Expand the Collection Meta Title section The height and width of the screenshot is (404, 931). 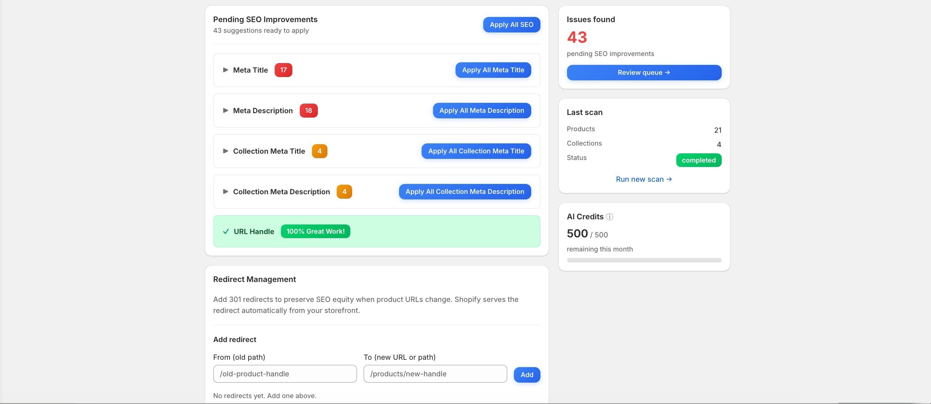(226, 151)
